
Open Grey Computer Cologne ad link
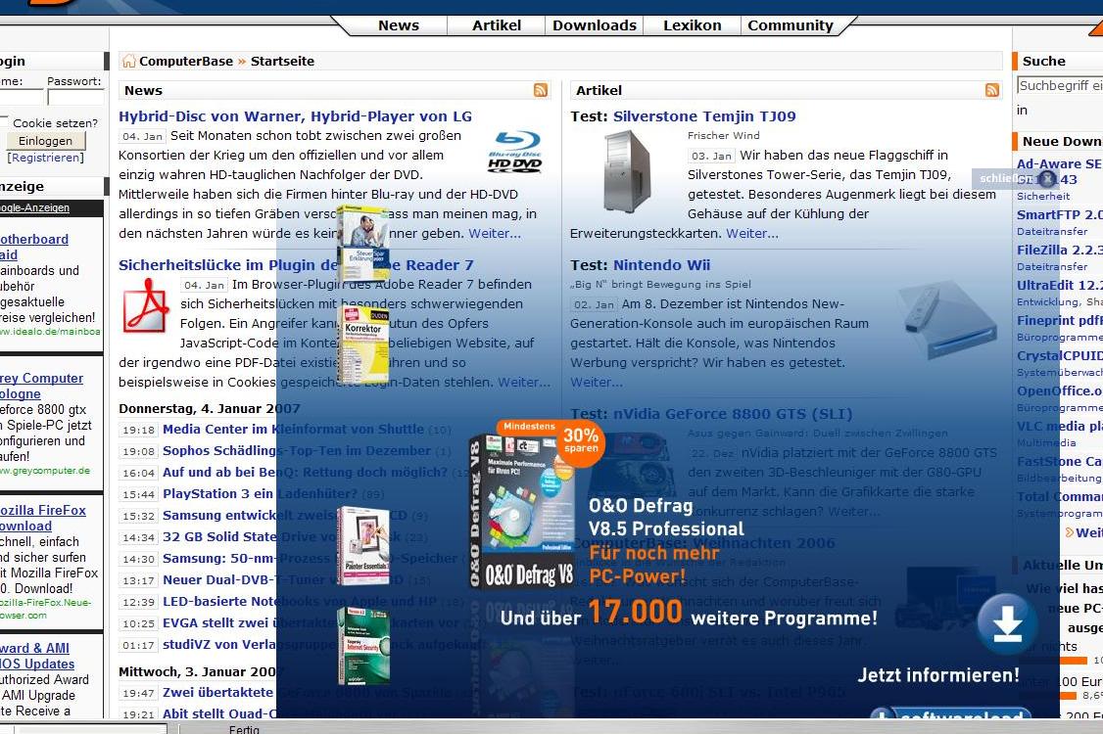[41, 386]
